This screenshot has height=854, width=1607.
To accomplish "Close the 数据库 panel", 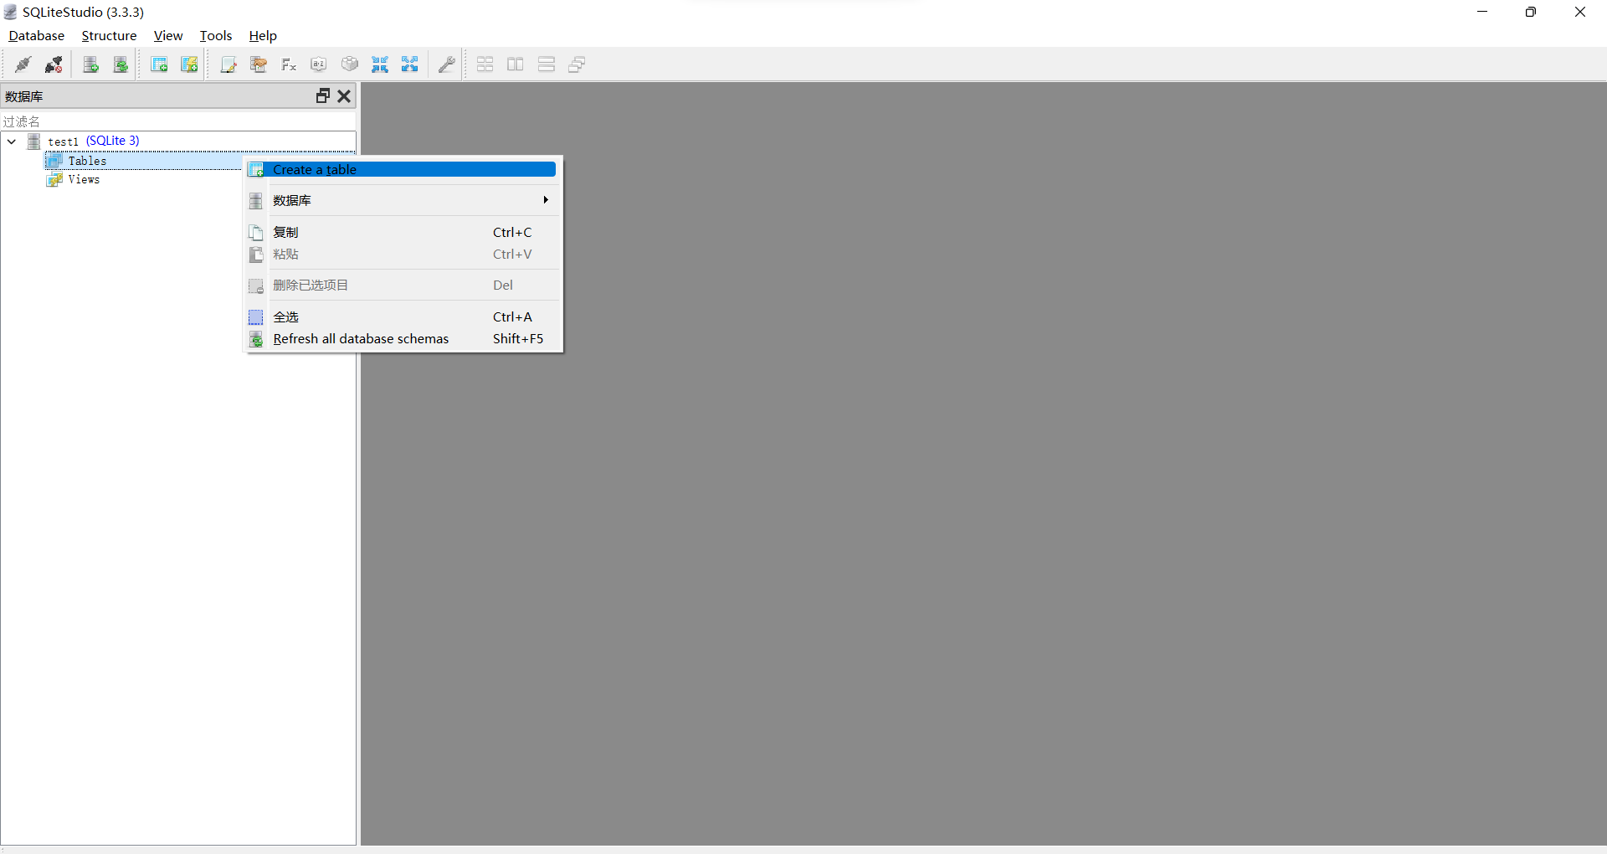I will (x=344, y=96).
